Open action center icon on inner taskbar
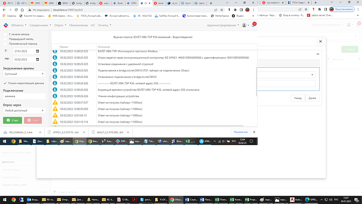The height and width of the screenshot is (204, 362). [x=251, y=141]
